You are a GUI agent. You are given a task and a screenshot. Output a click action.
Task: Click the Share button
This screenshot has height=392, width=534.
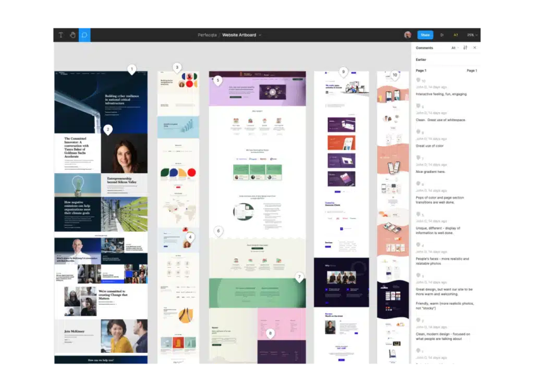click(x=425, y=35)
